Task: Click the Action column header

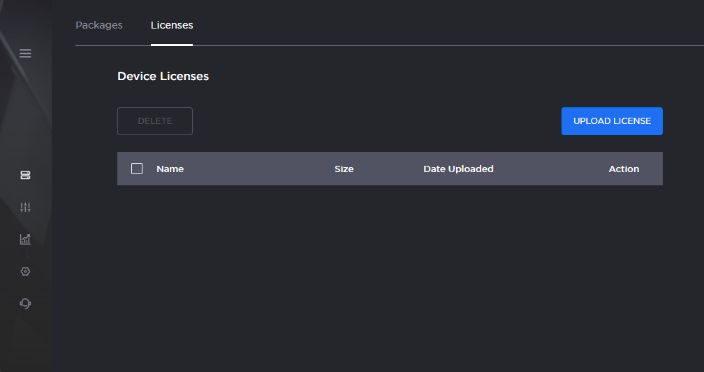Action: coord(624,169)
